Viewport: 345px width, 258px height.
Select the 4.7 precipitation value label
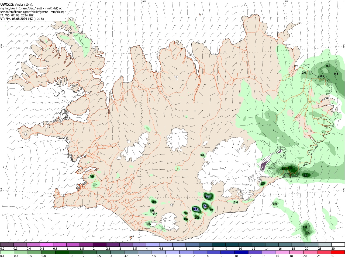[207, 197]
